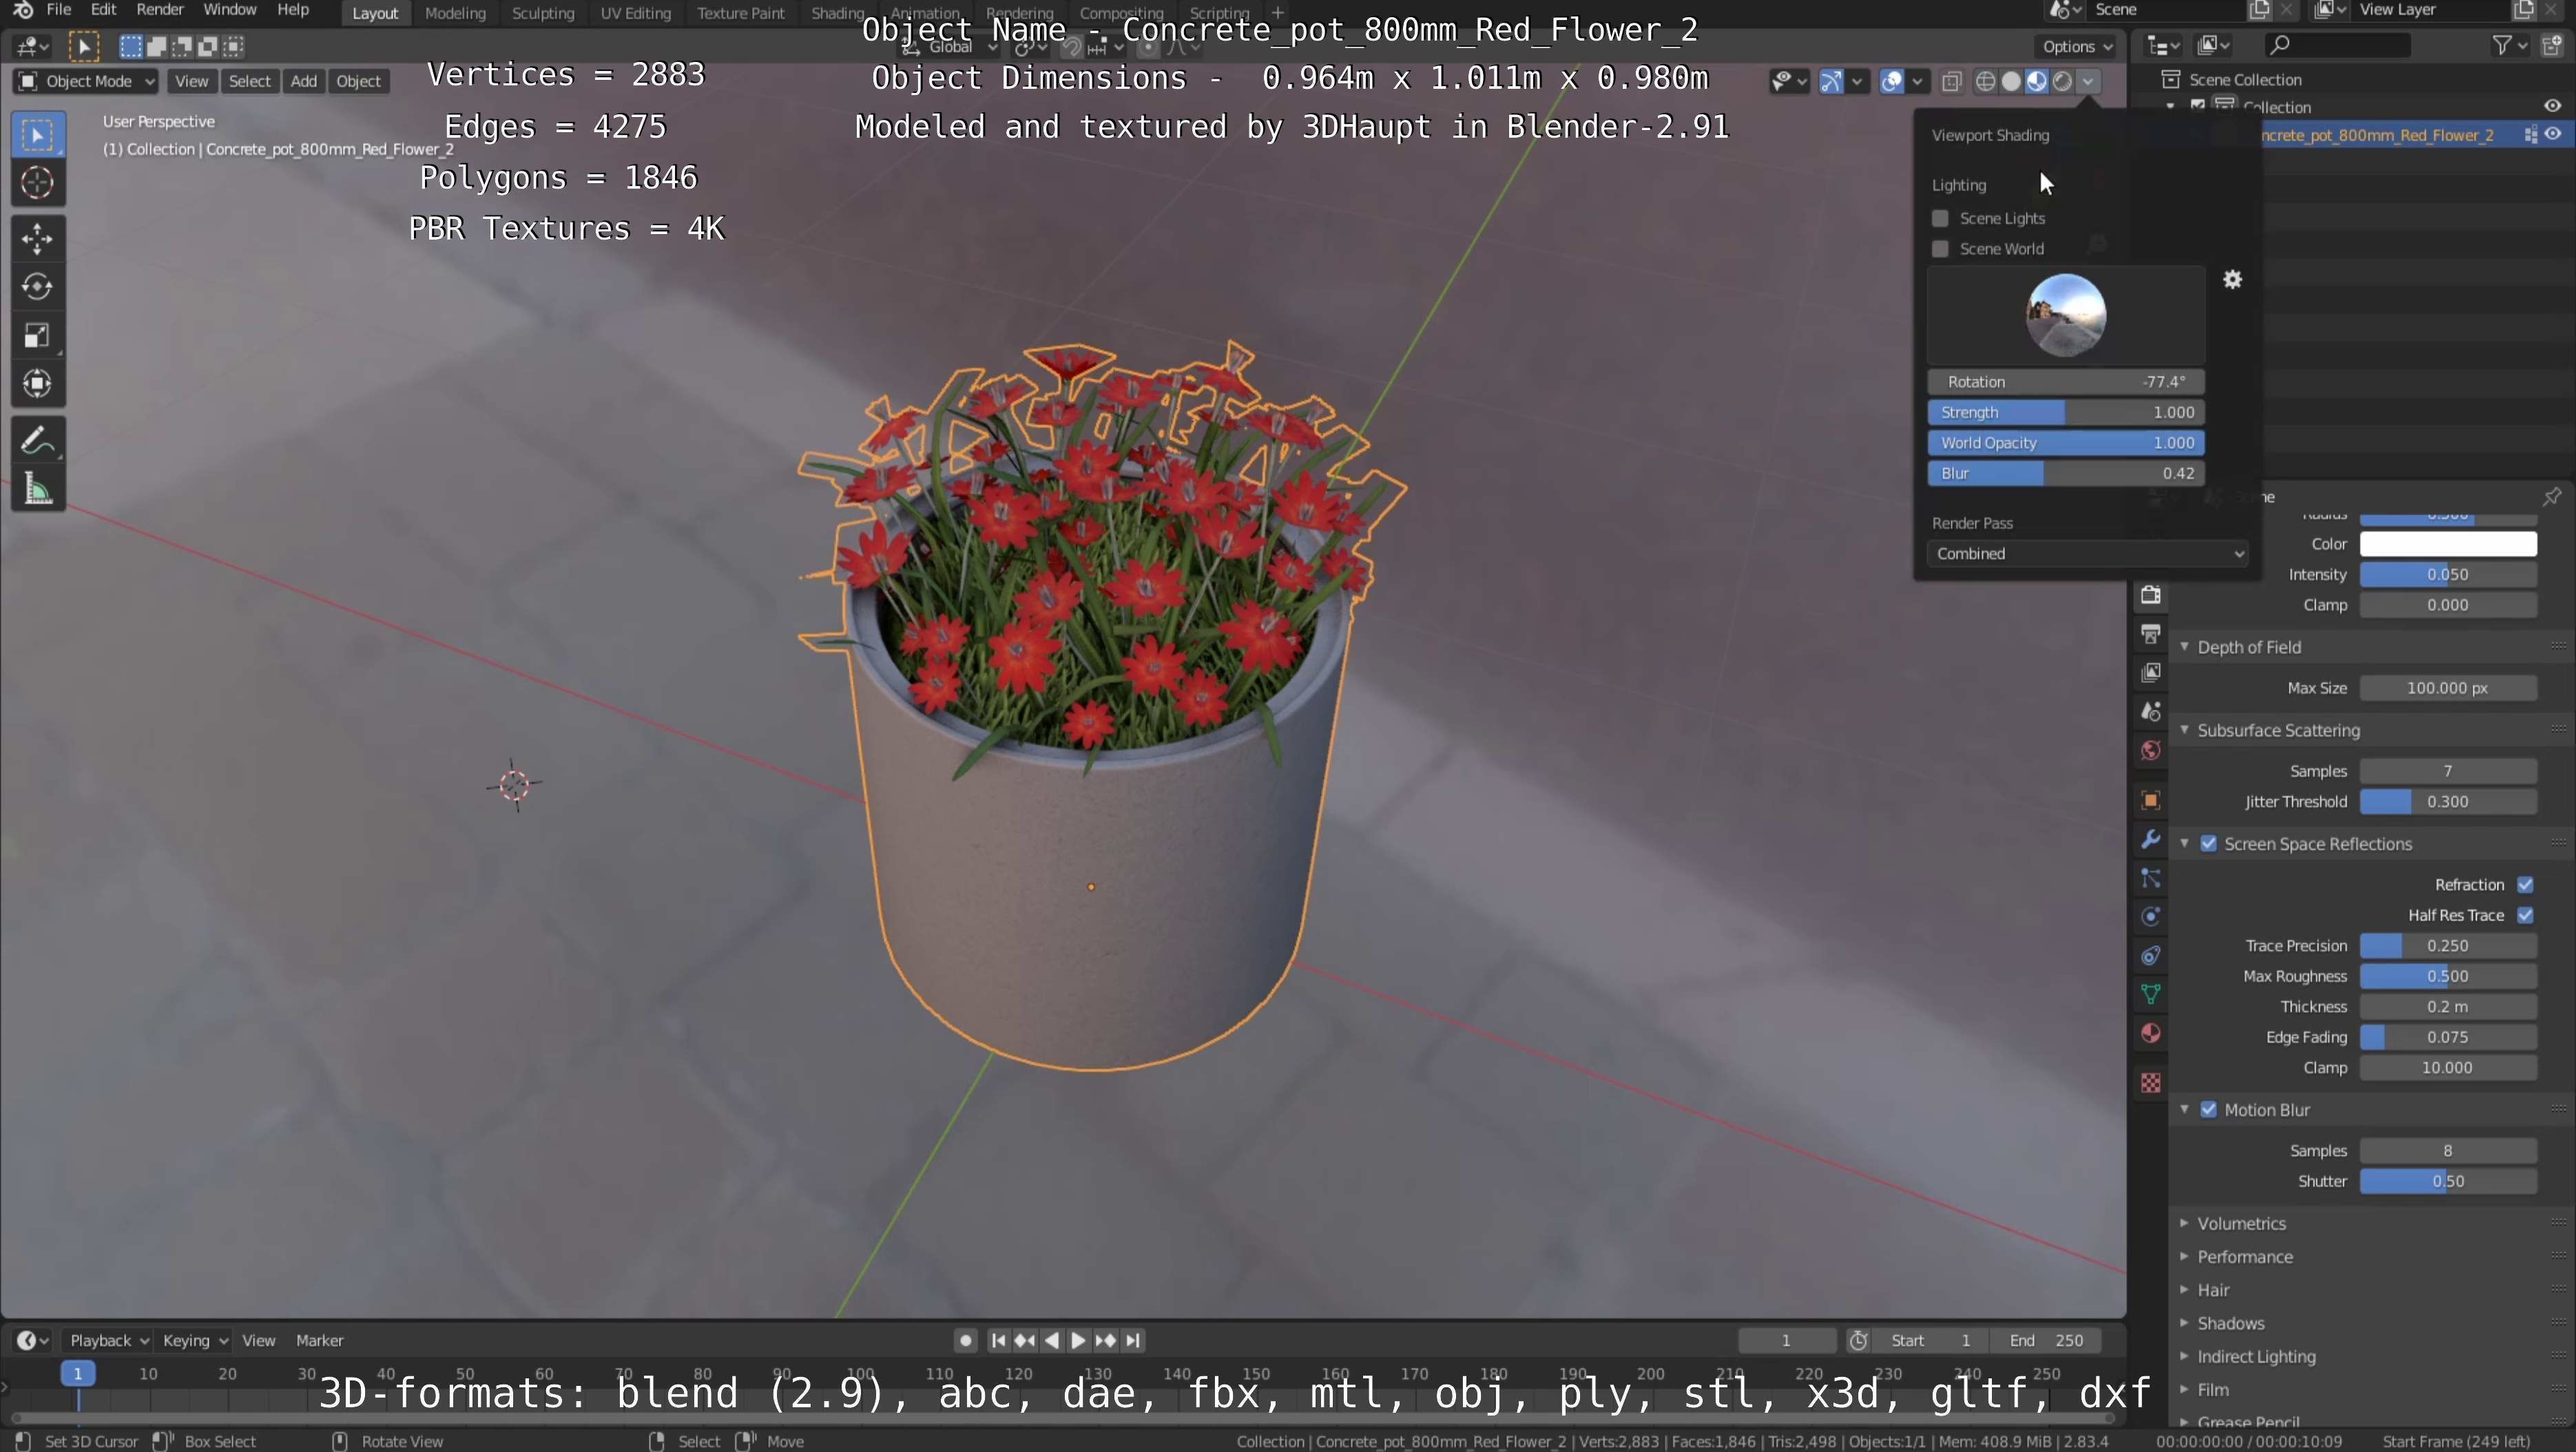The image size is (2576, 1452).
Task: Open the Modifier properties tab
Action: coord(2151,839)
